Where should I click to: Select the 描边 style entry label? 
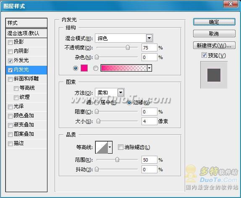click(x=18, y=143)
